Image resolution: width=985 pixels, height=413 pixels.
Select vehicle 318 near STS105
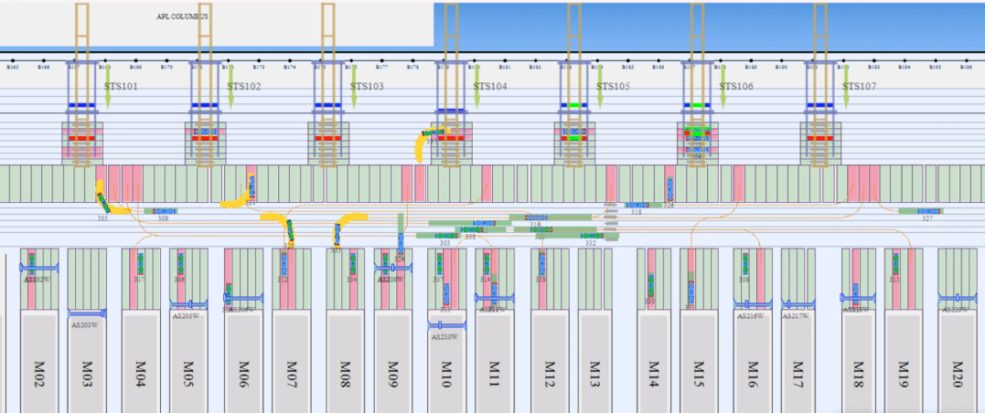(637, 205)
